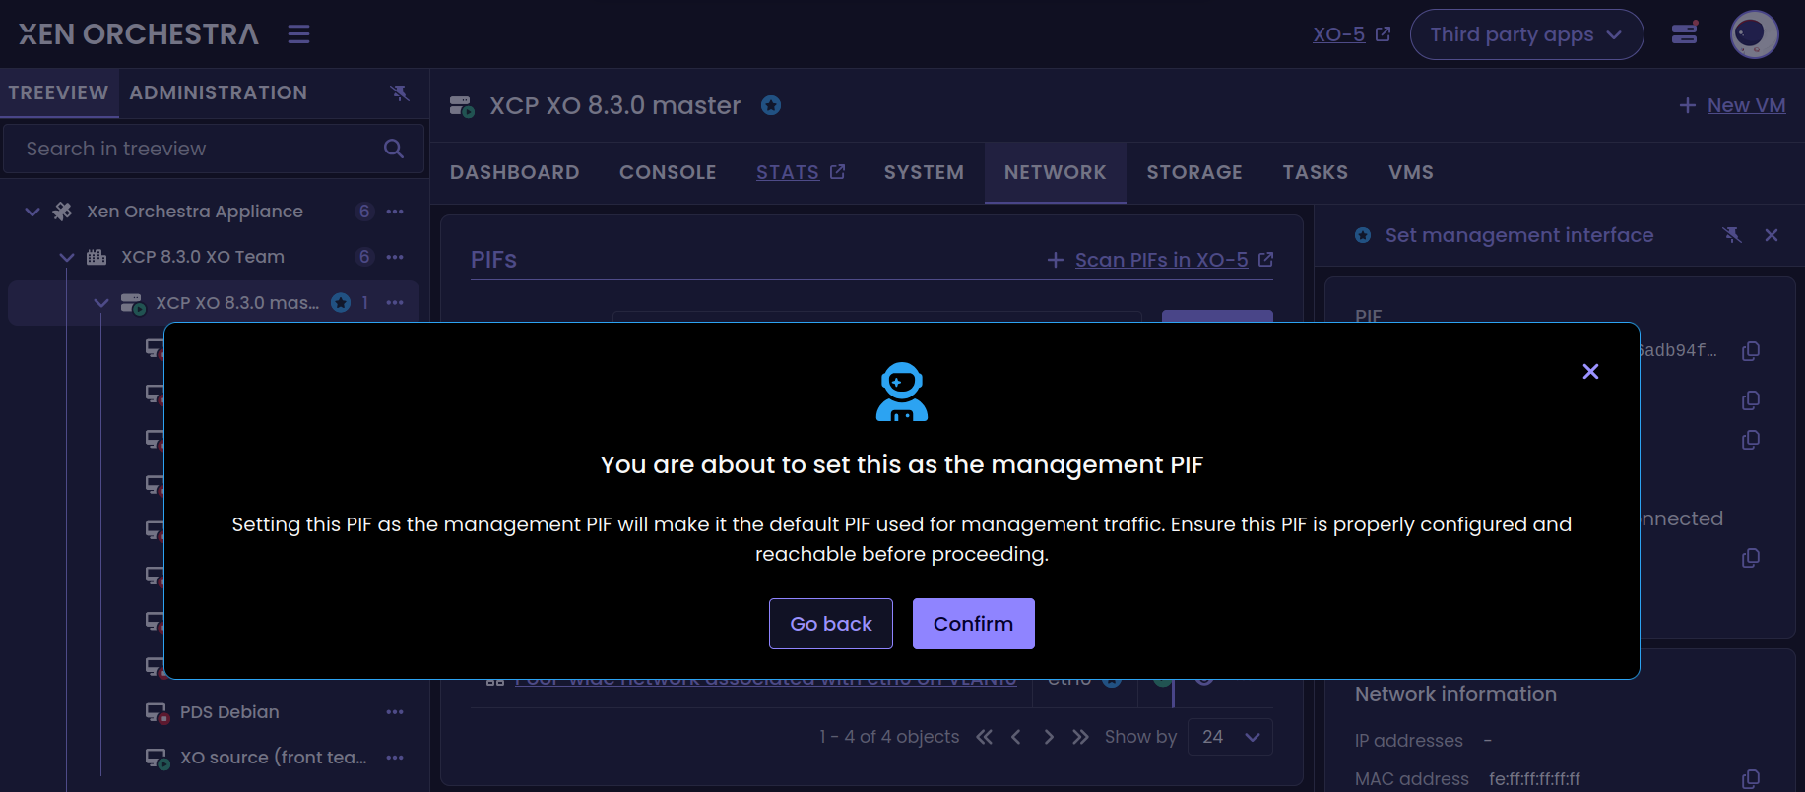Select PDS Debian in the tree
Viewport: 1805px width, 792px height.
pos(229,712)
